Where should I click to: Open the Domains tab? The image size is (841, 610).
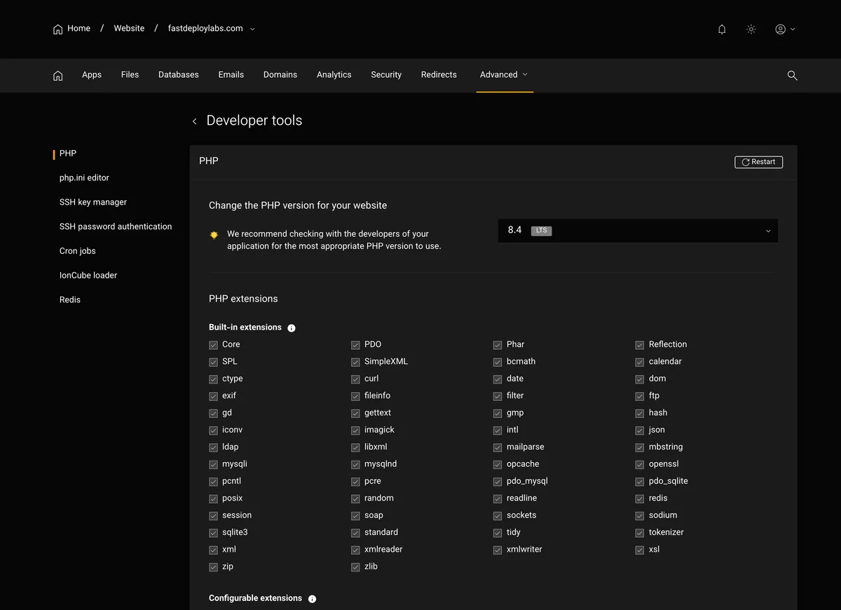[280, 74]
